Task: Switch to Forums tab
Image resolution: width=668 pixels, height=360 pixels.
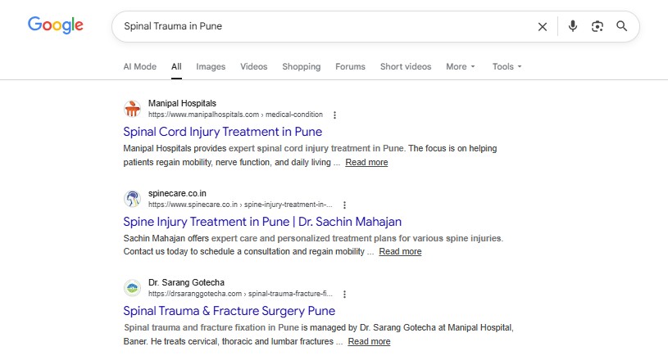Action: click(x=350, y=67)
